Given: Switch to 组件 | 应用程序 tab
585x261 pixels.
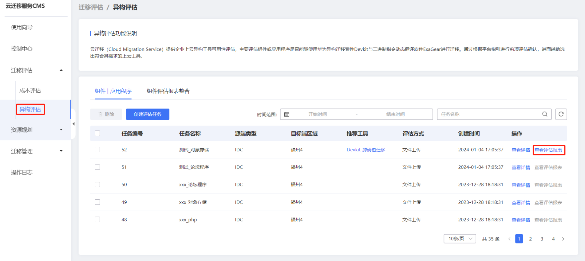Looking at the screenshot, I should point(113,91).
